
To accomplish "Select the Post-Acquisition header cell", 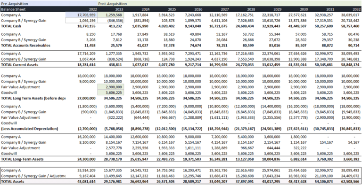I will pos(230,4).
